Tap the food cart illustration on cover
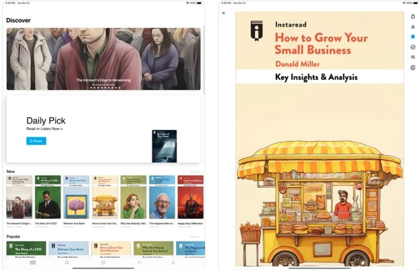The width and height of the screenshot is (420, 270). click(320, 204)
